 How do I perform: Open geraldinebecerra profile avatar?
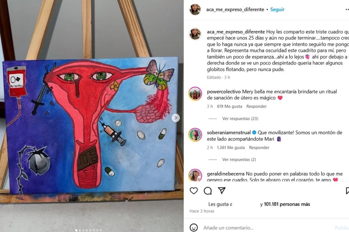point(195,175)
